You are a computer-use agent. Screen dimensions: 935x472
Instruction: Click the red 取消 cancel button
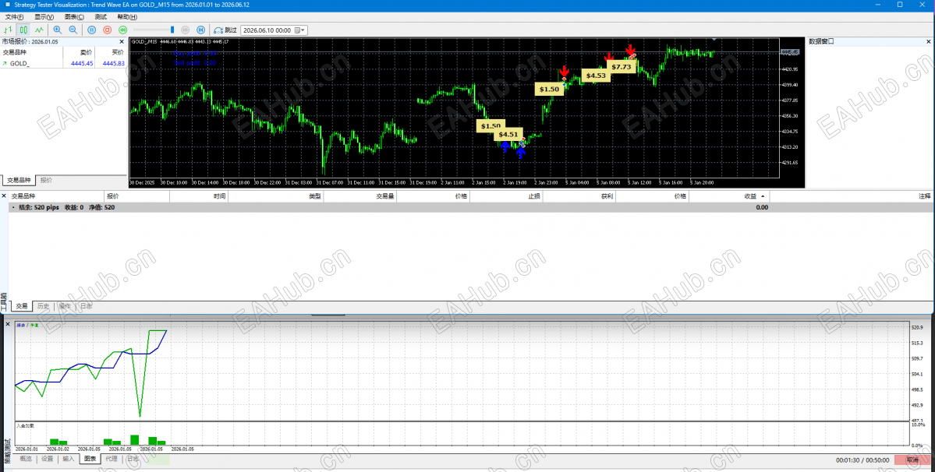[912, 460]
